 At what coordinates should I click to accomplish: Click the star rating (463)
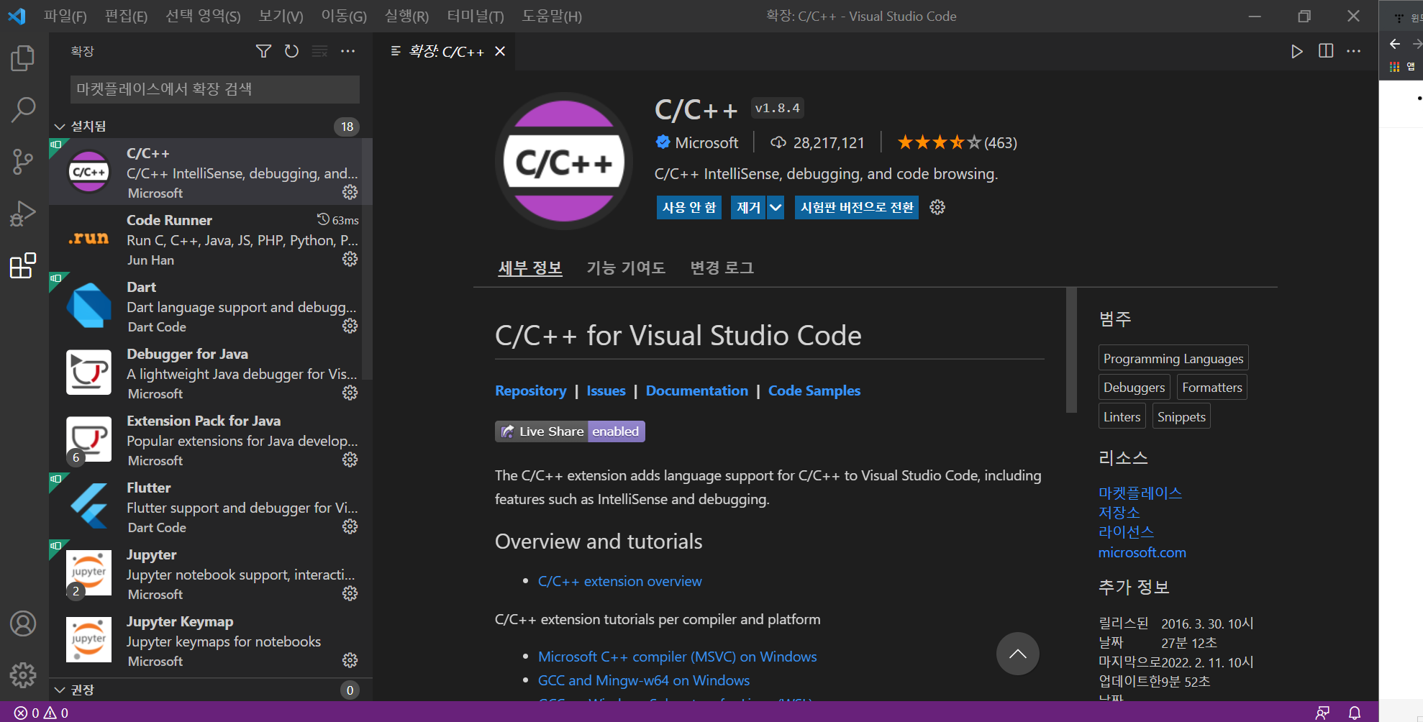[x=957, y=142]
